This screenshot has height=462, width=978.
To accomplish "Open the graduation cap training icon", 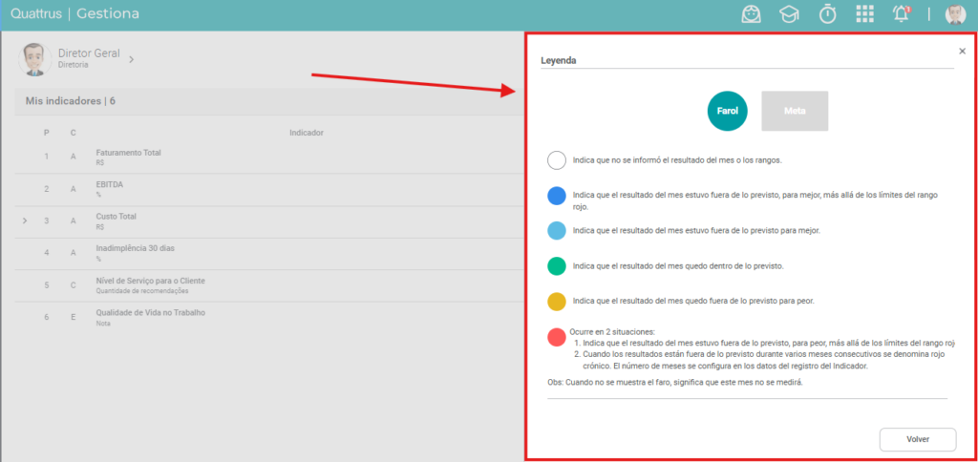I will [789, 13].
